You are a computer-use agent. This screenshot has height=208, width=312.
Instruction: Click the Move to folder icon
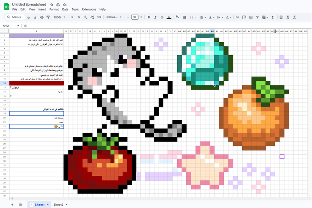pyautogui.click(x=58, y=5)
